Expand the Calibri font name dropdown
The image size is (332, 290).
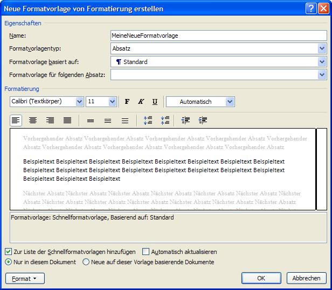[x=80, y=102]
